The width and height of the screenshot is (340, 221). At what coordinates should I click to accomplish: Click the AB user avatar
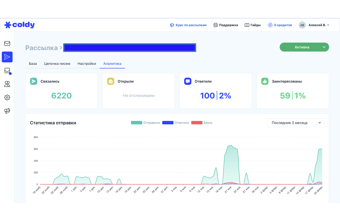click(302, 25)
